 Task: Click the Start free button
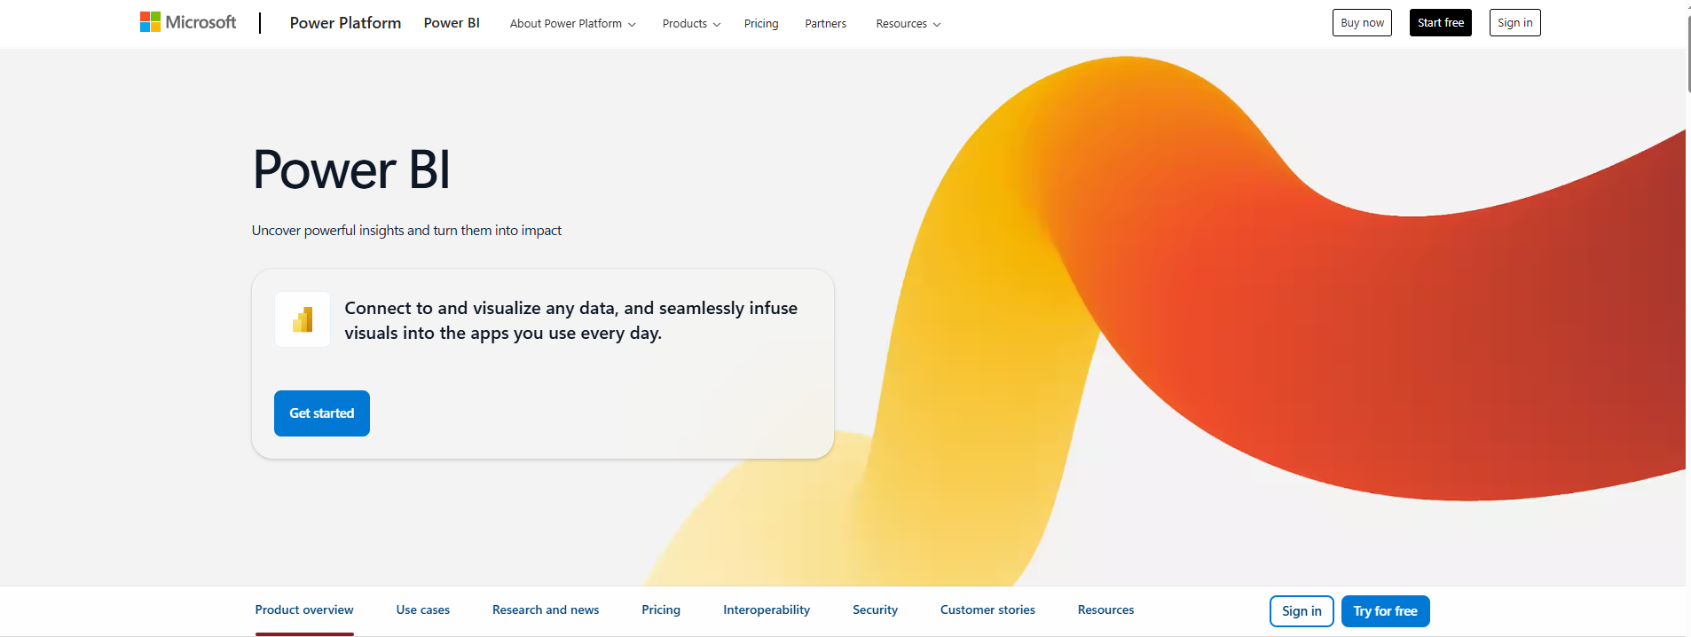click(x=1440, y=23)
